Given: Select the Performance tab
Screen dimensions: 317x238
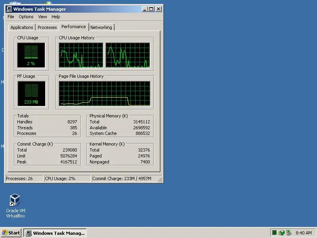Looking at the screenshot, I should [74, 27].
